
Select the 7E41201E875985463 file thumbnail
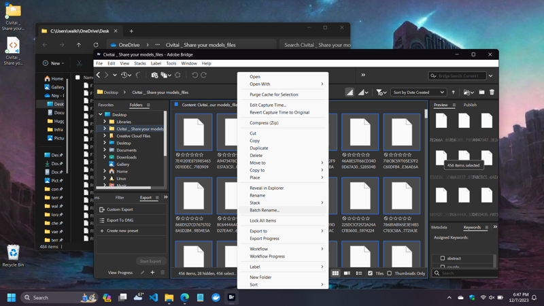point(194,132)
